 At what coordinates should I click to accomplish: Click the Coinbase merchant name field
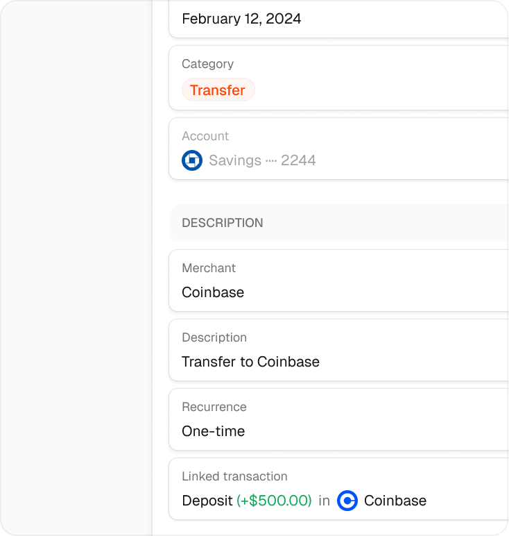(x=213, y=292)
